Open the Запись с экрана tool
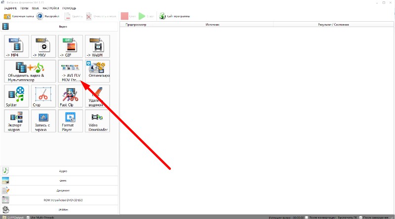This screenshot has width=395, height=219. click(x=43, y=121)
